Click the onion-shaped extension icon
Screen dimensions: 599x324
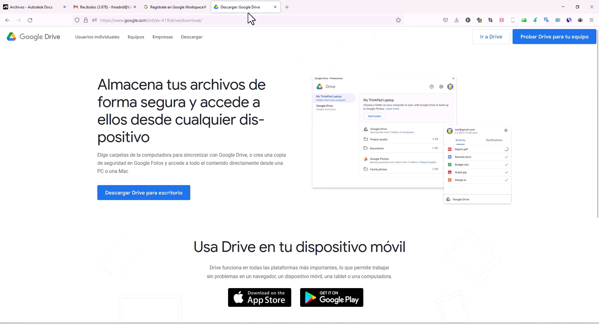[x=581, y=20]
